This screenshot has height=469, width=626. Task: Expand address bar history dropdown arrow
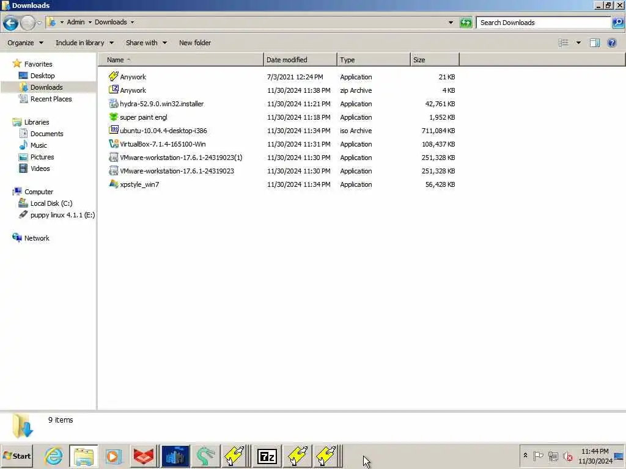(451, 23)
